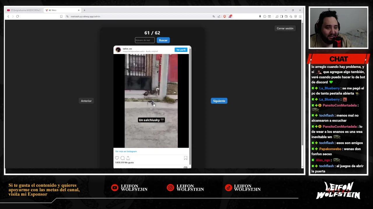Click the reelvault address bar URL
Viewport: 373px width, 209px height.
pos(85,17)
